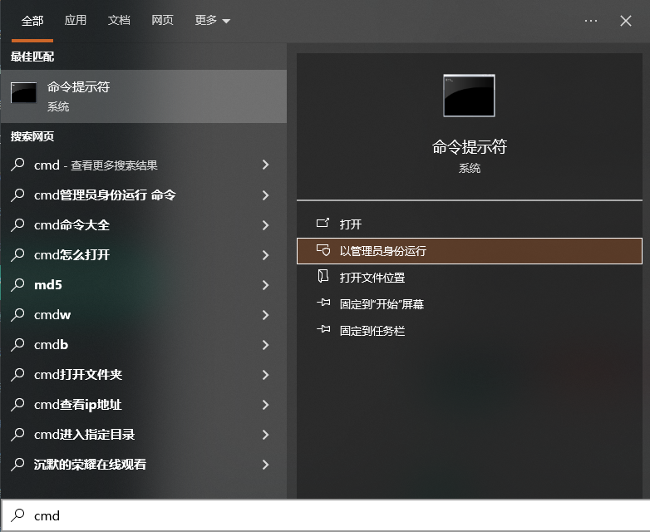Click the search icon beside cmd - 查看更多搜索结果

(x=17, y=165)
